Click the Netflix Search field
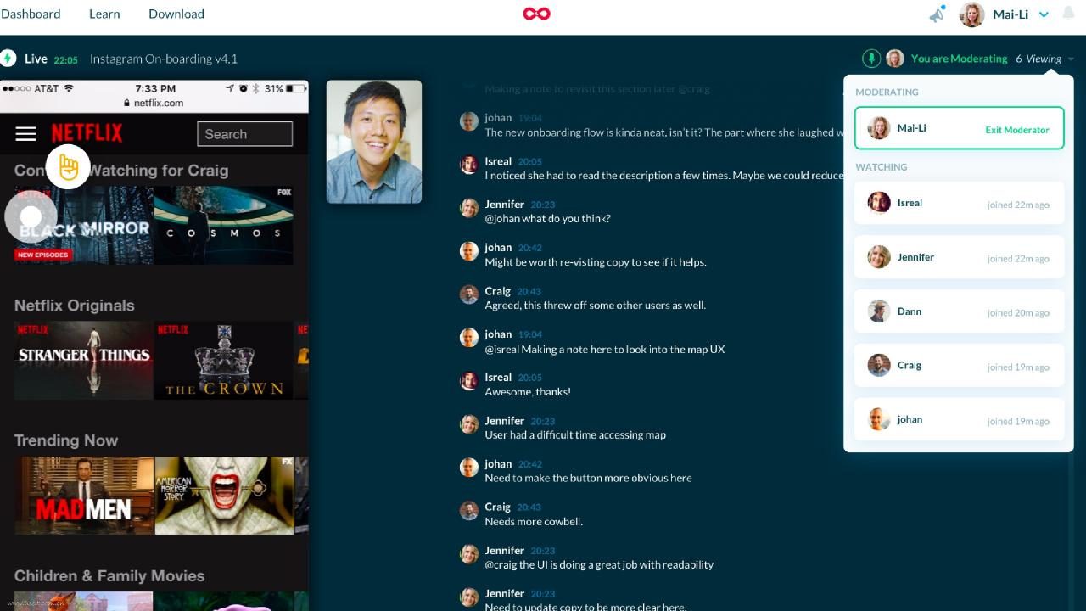Screen dimensions: 1086x611 (x=244, y=134)
